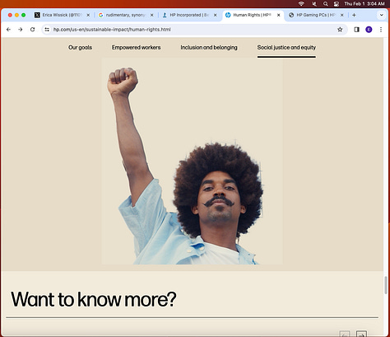
Task: Close the rudimentary synonym tab
Action: (151, 15)
